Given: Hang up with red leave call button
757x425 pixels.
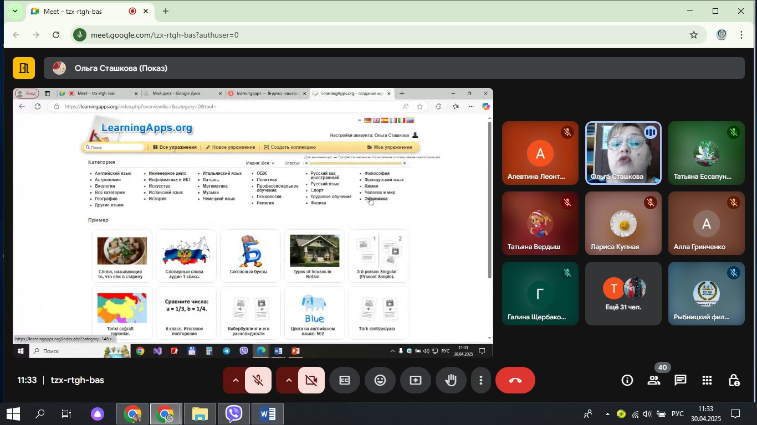Looking at the screenshot, I should pyautogui.click(x=515, y=380).
